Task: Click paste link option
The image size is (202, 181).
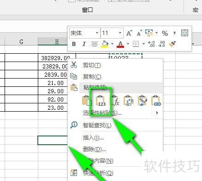Action: click(x=156, y=101)
